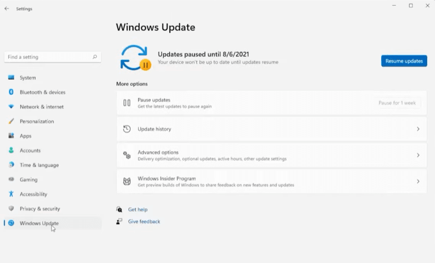
Task: Click the Get preview builds description text
Action: pos(216,185)
